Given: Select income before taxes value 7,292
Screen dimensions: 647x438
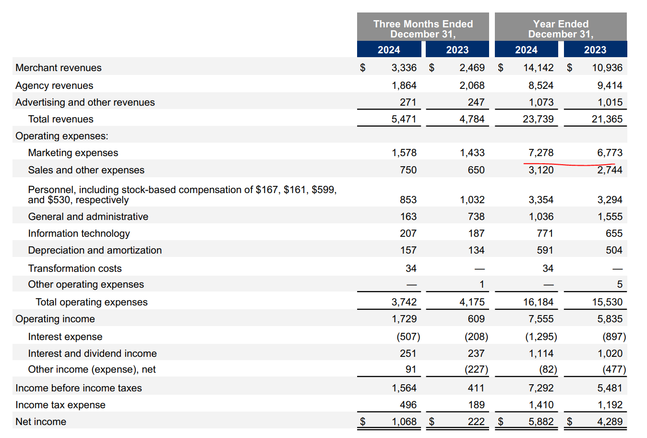Looking at the screenshot, I should pos(541,388).
